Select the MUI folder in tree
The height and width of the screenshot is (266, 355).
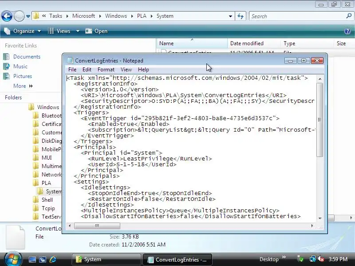[47, 158]
